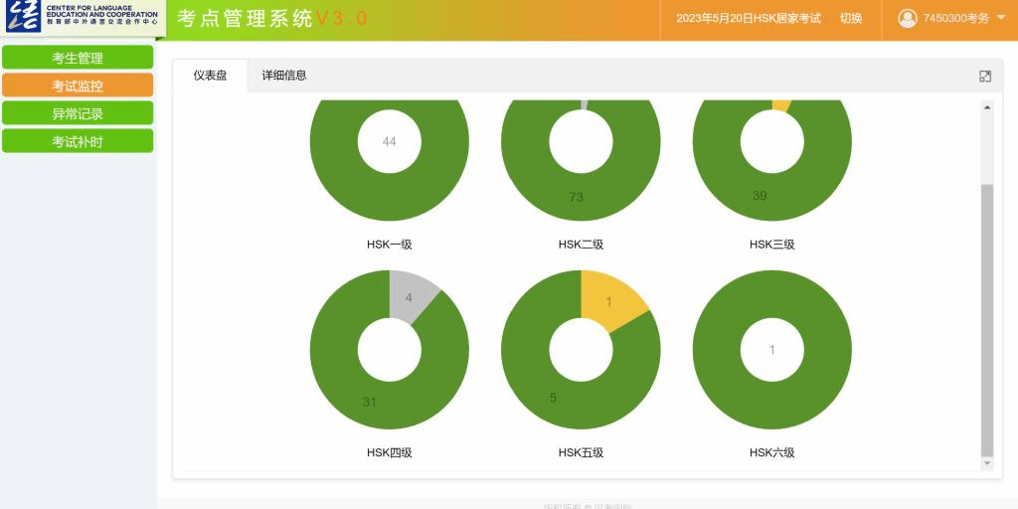Click the HSK六级 chart label
This screenshot has width=1018, height=509.
click(x=771, y=453)
